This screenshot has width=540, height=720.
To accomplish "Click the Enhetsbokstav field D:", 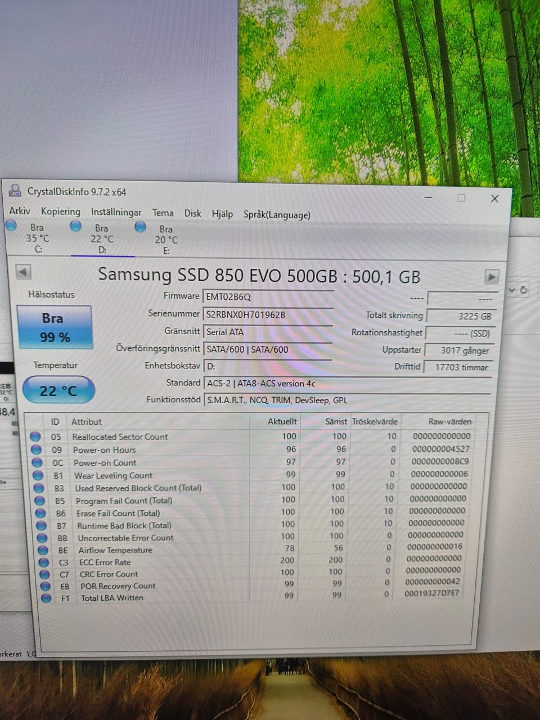I will pyautogui.click(x=268, y=366).
